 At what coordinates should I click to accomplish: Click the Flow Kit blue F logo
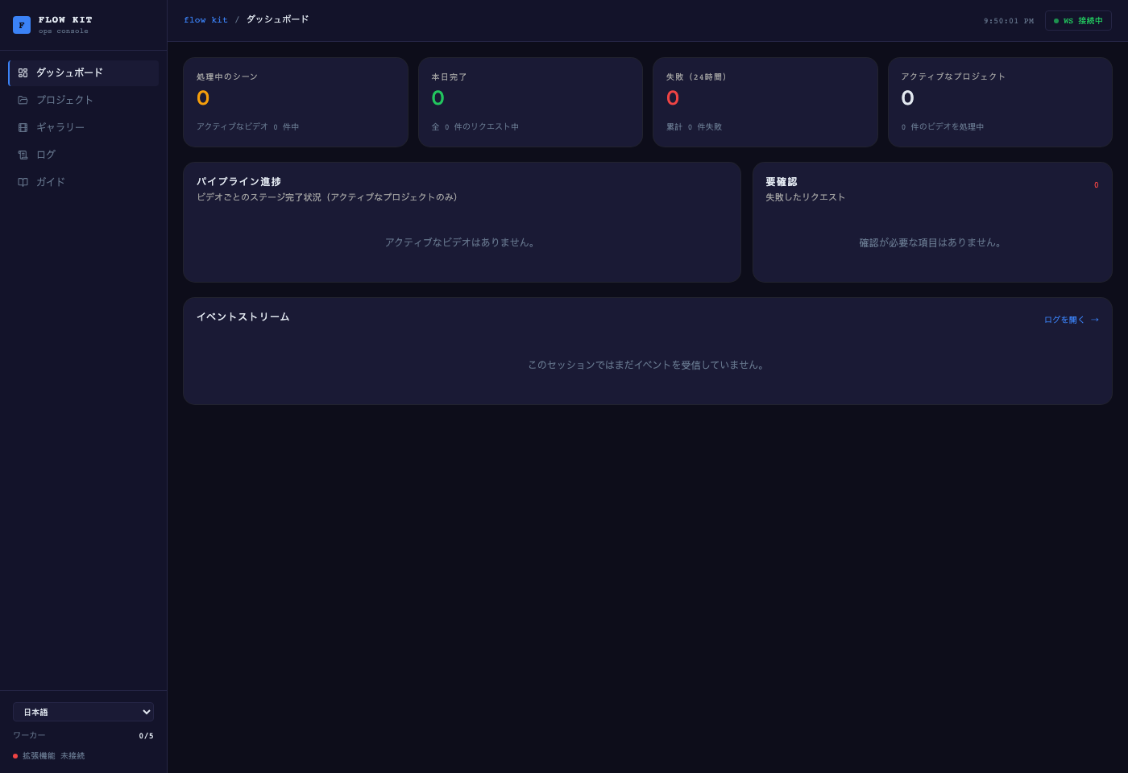coord(22,25)
